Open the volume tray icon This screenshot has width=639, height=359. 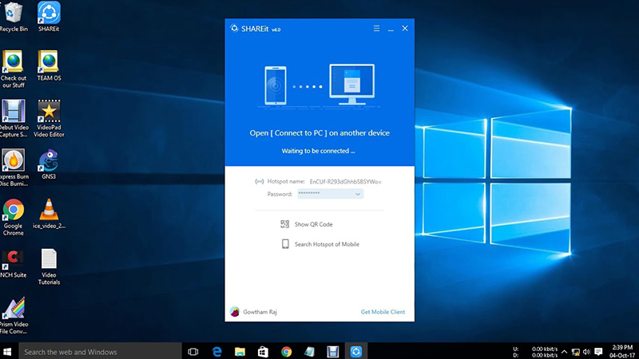click(x=587, y=352)
